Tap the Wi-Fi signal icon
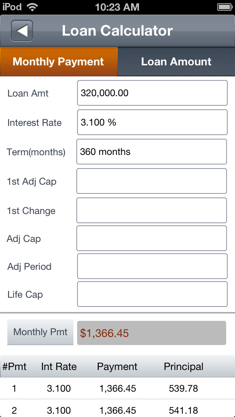235x417 pixels. [x=32, y=7]
